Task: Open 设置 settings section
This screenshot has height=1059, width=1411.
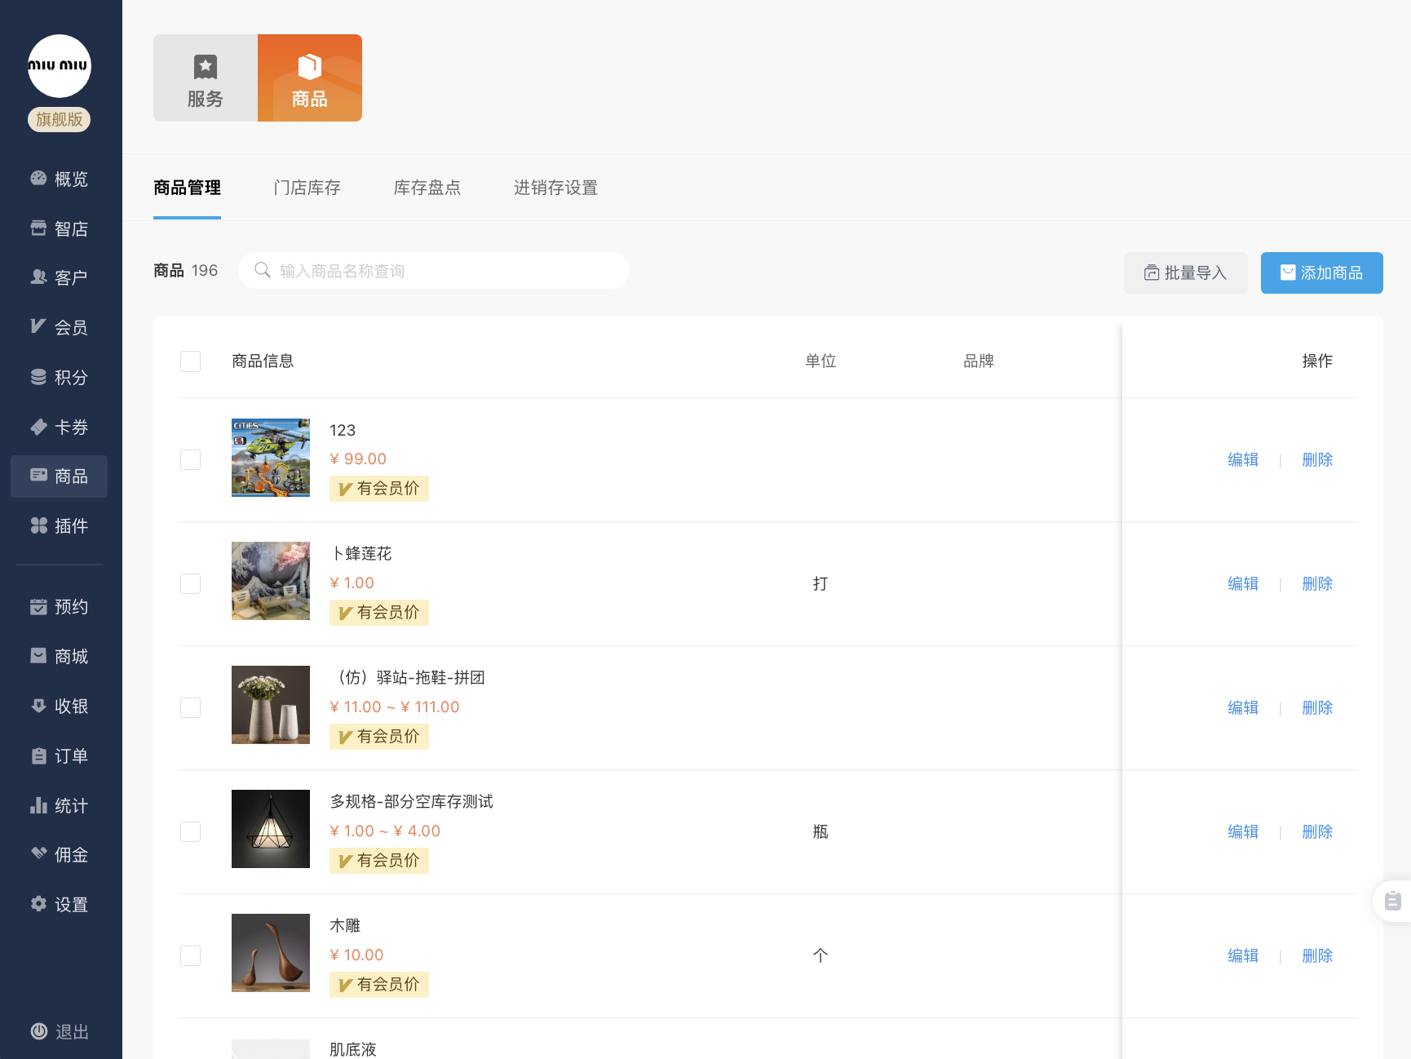Action: (60, 904)
